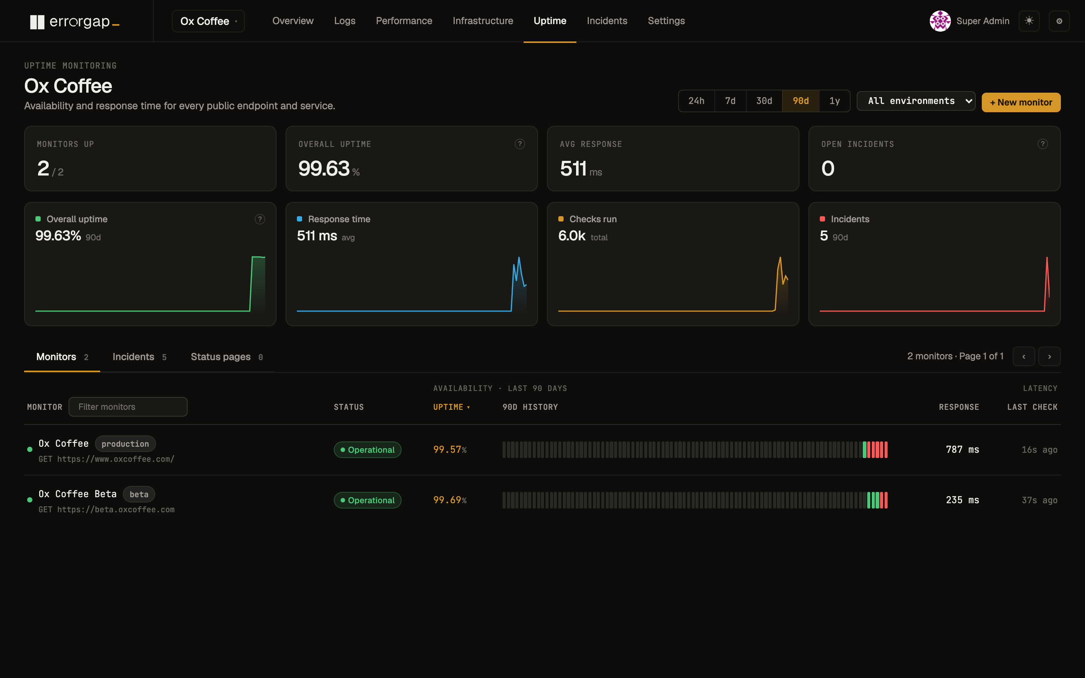
Task: Switch to the Monitors tab
Action: pyautogui.click(x=62, y=357)
